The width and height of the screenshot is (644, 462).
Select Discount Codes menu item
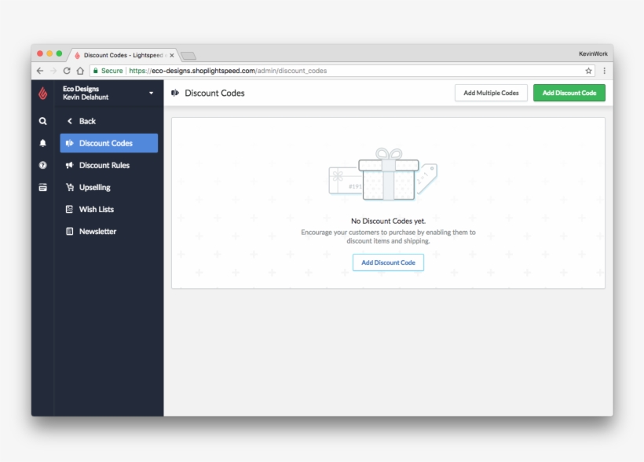pyautogui.click(x=109, y=143)
